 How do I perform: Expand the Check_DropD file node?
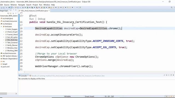coord(4,32)
